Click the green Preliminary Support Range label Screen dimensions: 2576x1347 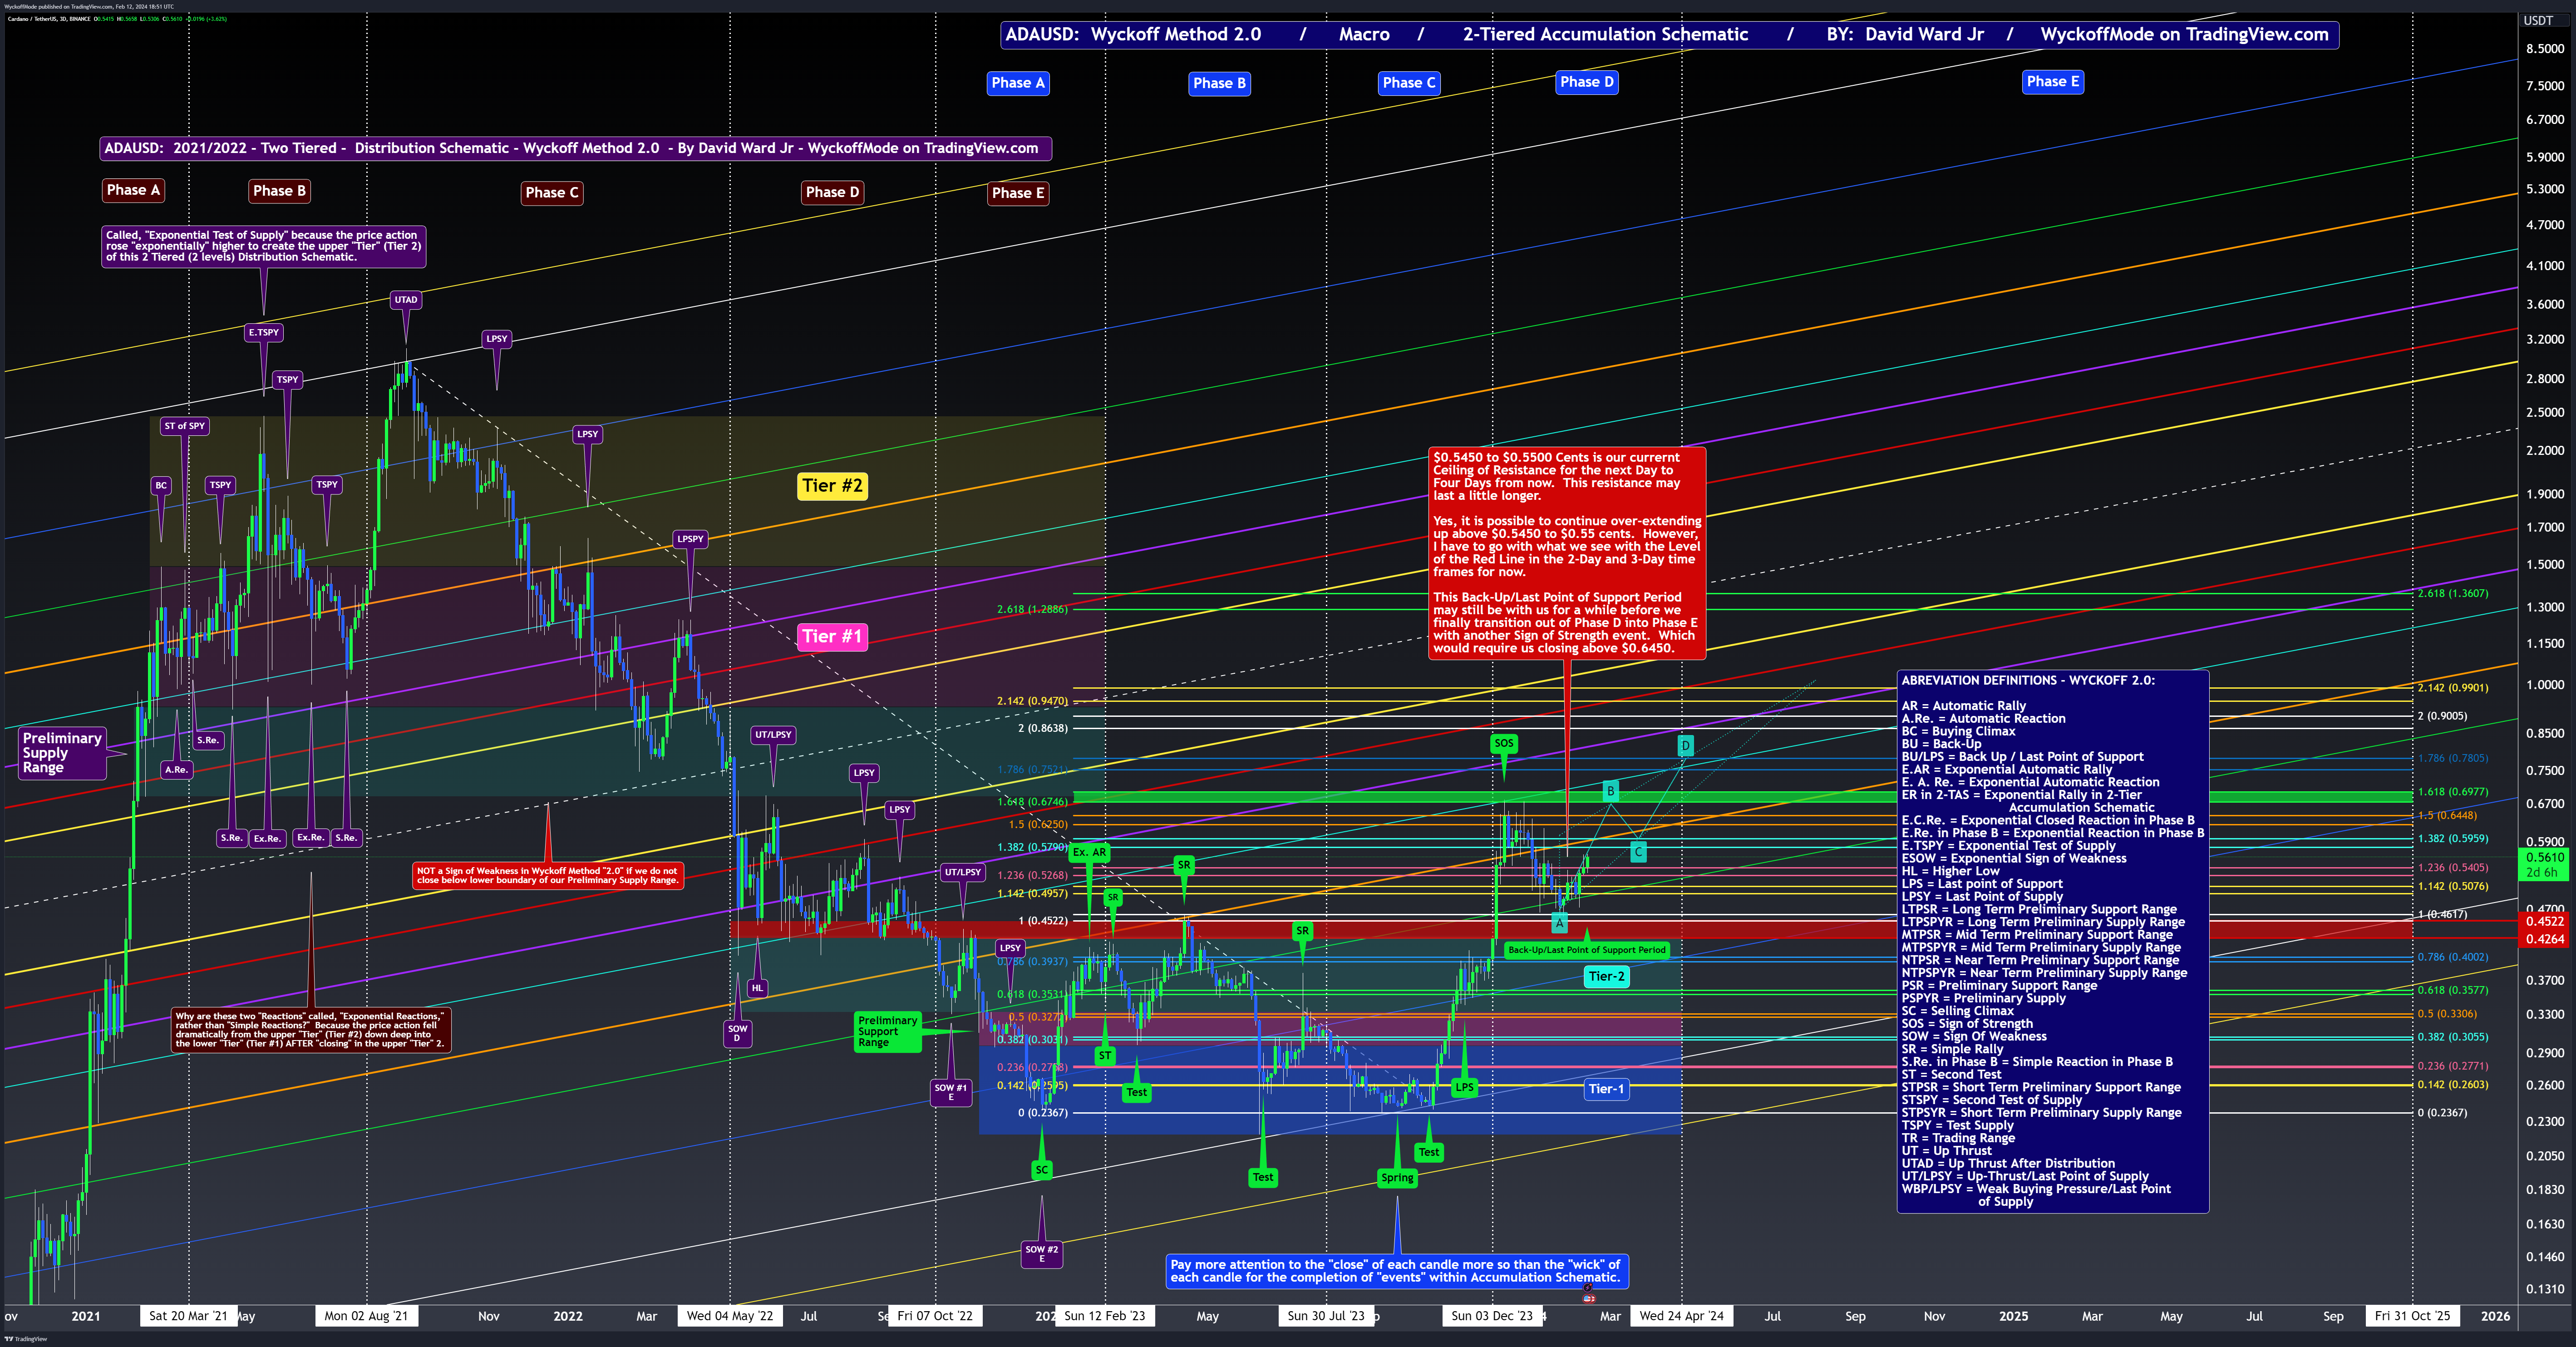[x=887, y=1032]
